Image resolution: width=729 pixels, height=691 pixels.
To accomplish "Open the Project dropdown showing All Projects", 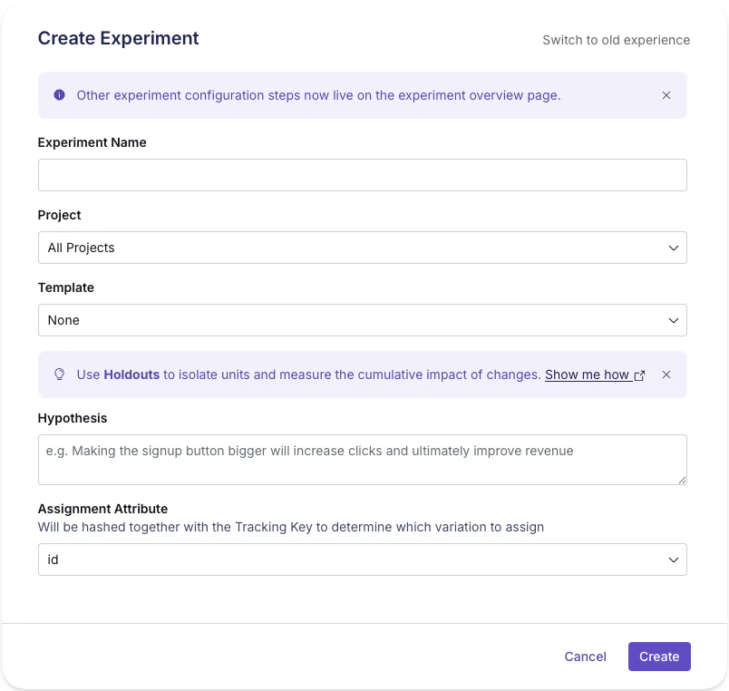I will (362, 248).
